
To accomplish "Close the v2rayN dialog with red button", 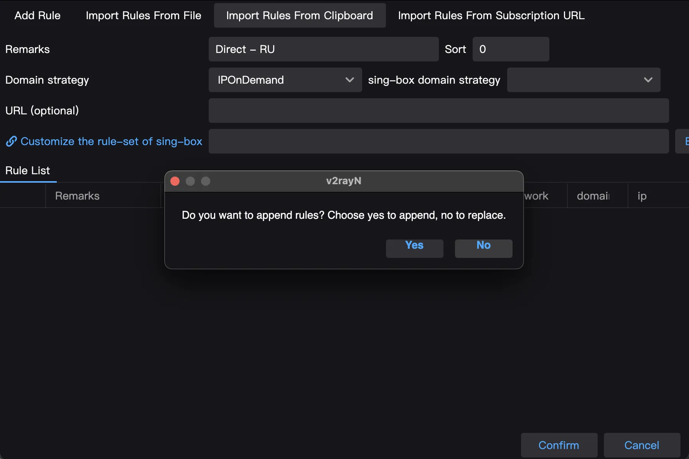I will (x=175, y=181).
